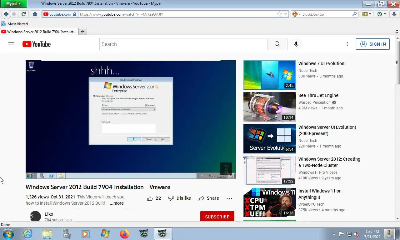This screenshot has width=400, height=240.
Task: Open Windows Server UI Evolution video thumbnail
Action: click(269, 139)
